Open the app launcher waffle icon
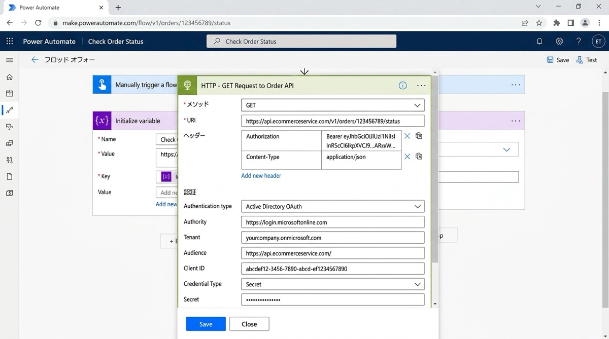 point(10,42)
